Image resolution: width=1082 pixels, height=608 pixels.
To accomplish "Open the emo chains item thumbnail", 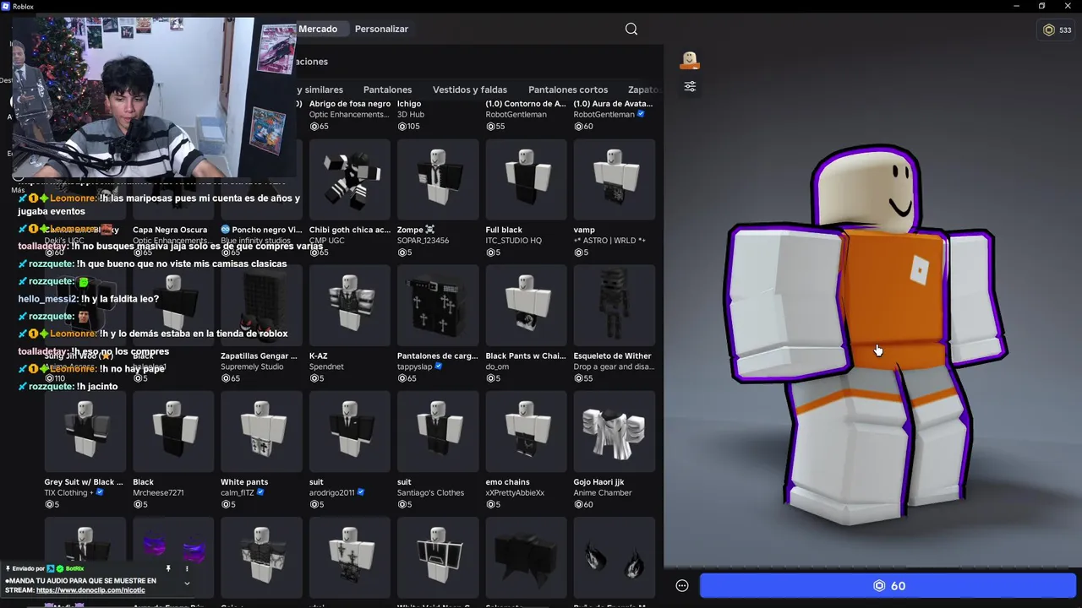I will 526,432.
